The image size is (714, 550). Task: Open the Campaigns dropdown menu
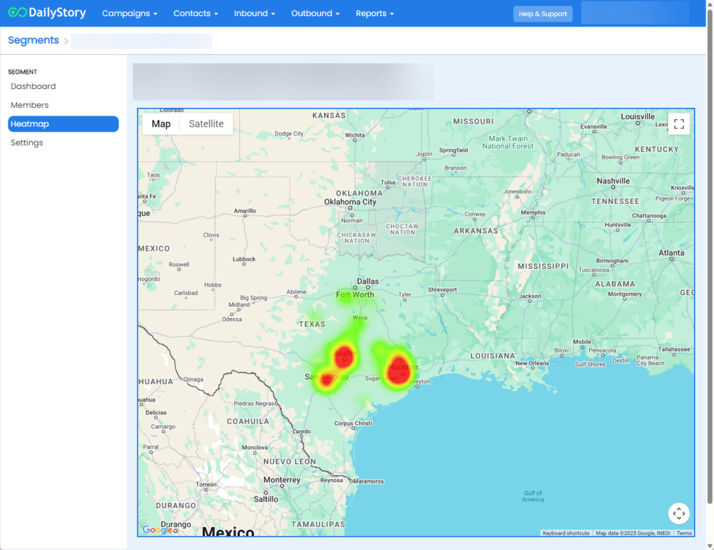coord(130,13)
